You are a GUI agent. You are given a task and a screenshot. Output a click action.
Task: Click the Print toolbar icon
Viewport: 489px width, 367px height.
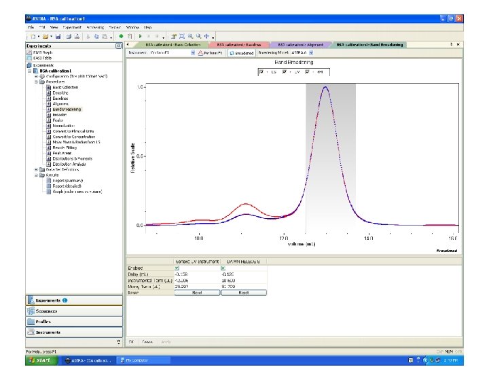pyautogui.click(x=69, y=37)
